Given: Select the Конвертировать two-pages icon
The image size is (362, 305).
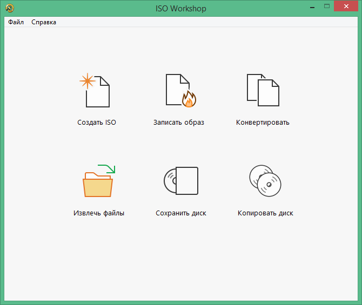Looking at the screenshot, I should point(263,90).
